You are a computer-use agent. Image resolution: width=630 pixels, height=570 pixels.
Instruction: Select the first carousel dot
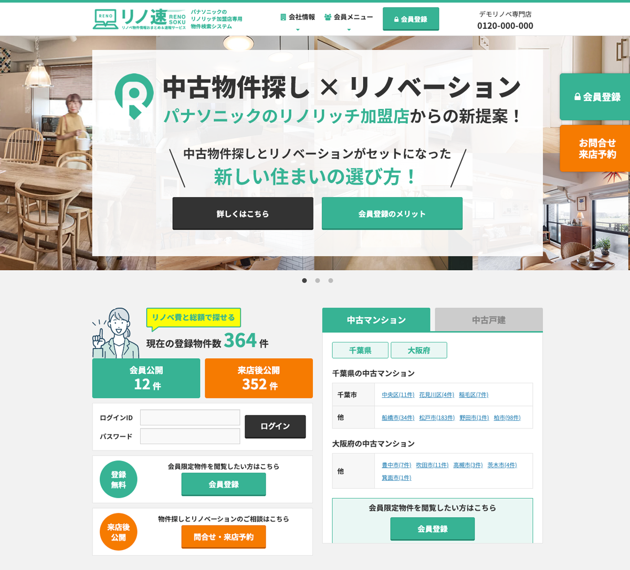pyautogui.click(x=304, y=281)
